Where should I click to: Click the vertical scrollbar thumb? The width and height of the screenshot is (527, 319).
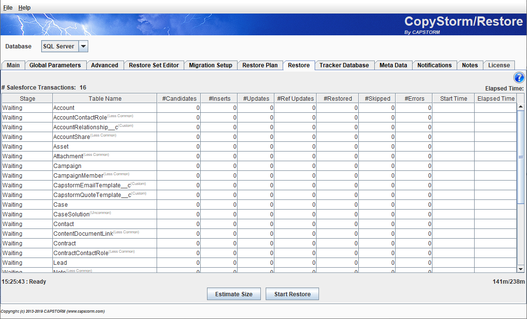[x=521, y=157]
